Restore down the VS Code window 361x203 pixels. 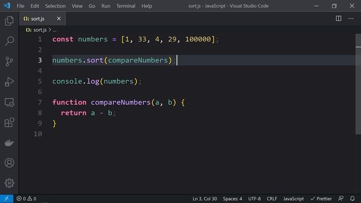click(x=334, y=6)
